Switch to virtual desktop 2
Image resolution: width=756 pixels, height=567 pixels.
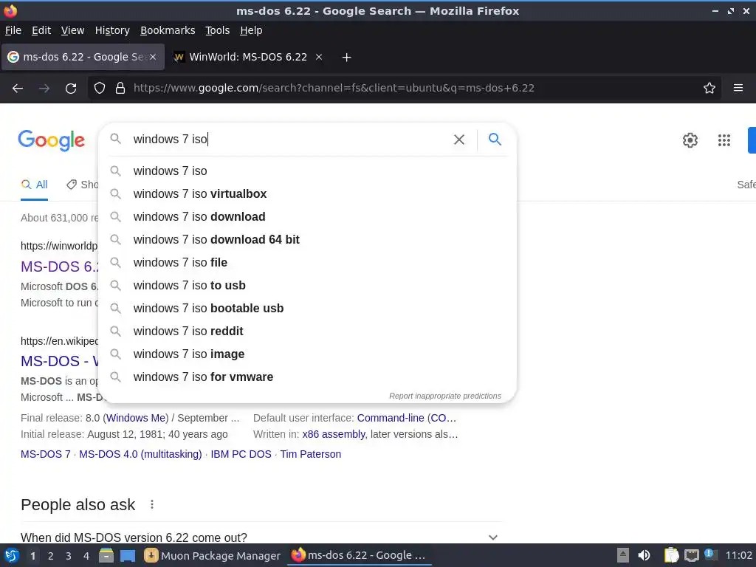[51, 556]
